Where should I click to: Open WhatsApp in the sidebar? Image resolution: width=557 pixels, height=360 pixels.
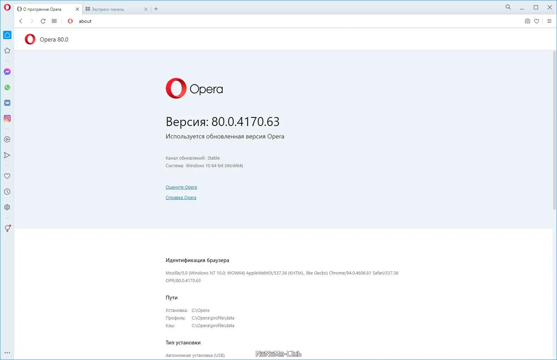pyautogui.click(x=7, y=87)
